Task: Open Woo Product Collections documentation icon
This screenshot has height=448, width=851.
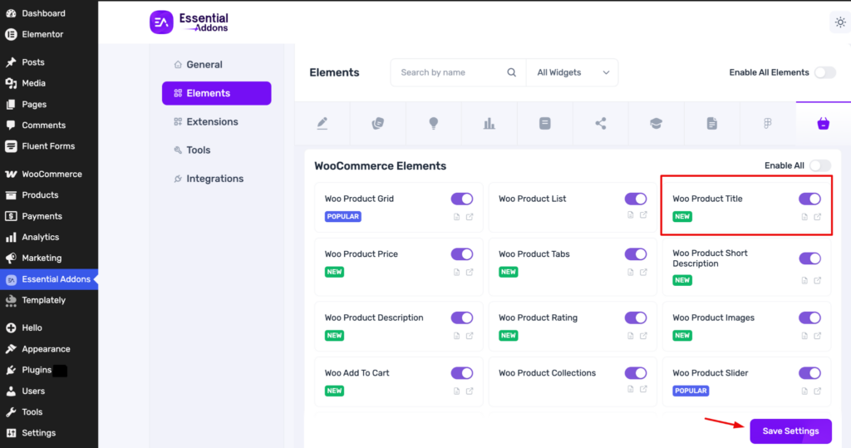Action: (630, 389)
